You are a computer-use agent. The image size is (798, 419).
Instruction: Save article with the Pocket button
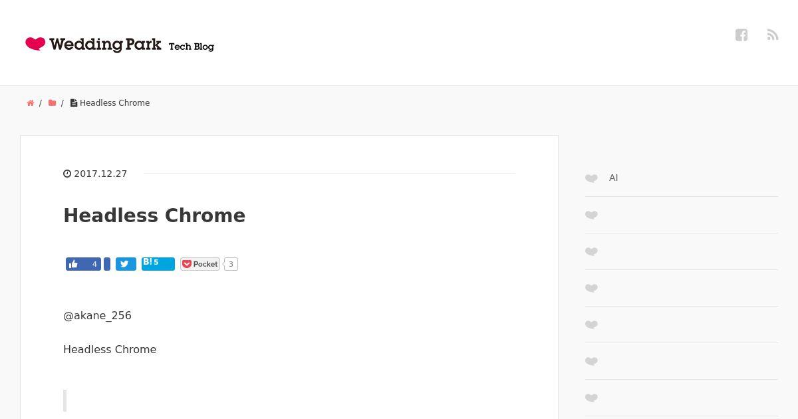point(200,264)
